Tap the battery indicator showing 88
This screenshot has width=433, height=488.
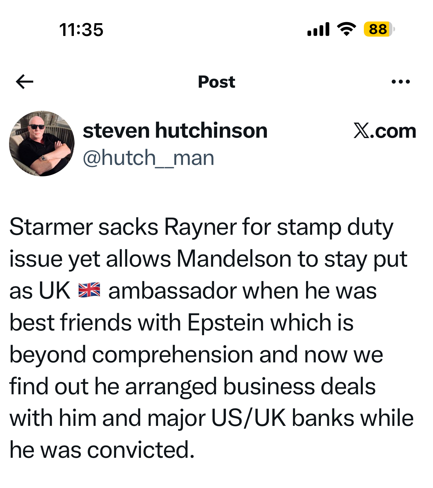379,29
